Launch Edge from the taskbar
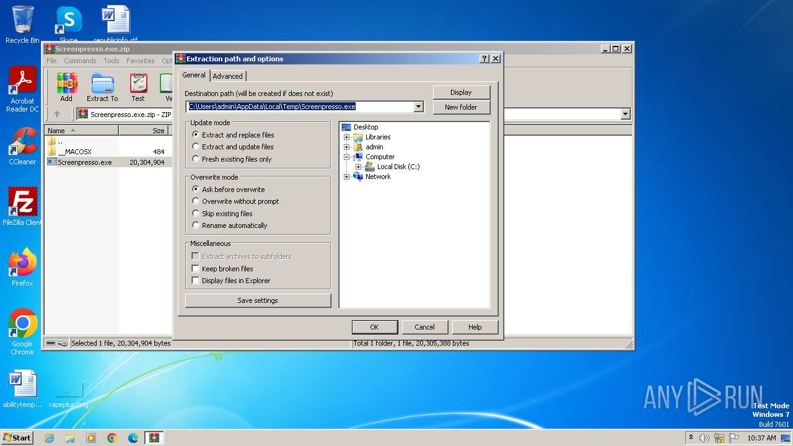The height and width of the screenshot is (446, 793). point(133,438)
